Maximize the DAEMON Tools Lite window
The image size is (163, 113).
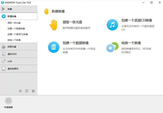point(152,2)
